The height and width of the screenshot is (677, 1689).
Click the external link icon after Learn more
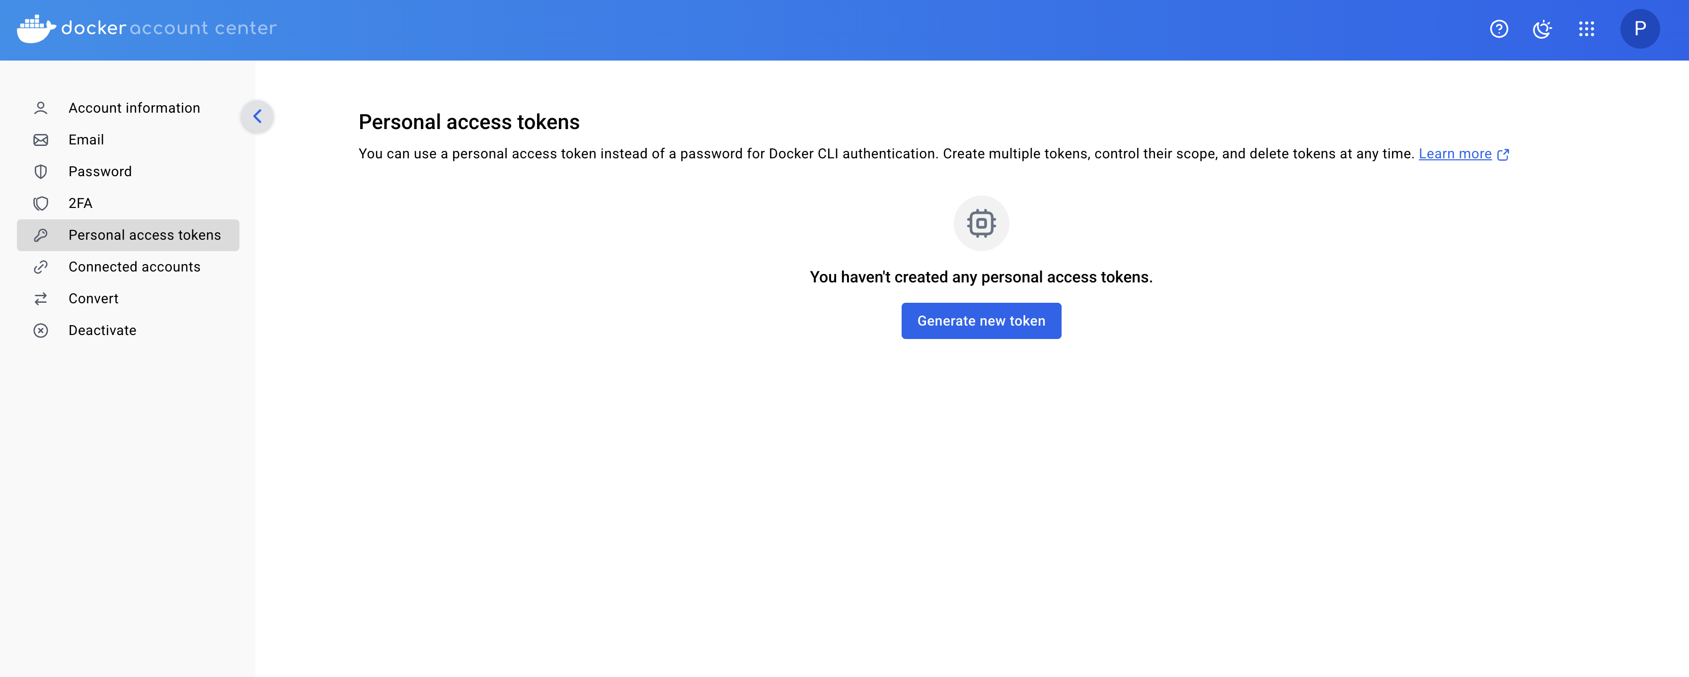click(1503, 155)
